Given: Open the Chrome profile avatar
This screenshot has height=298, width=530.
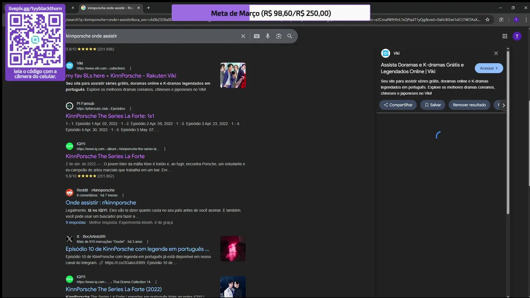Looking at the screenshot, I should point(516,19).
